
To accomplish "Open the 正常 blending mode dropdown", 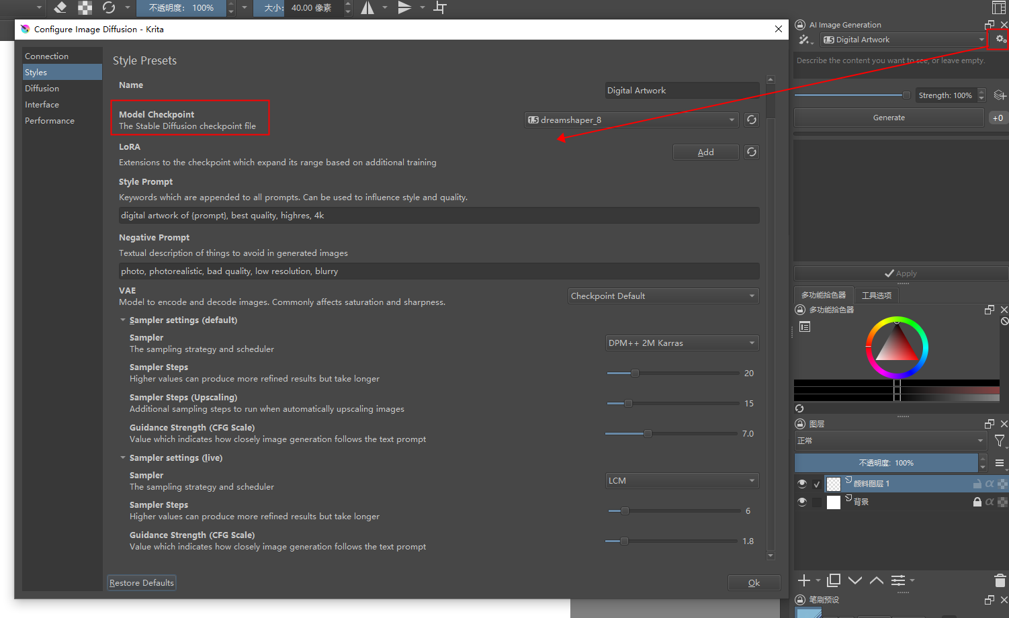I will click(x=890, y=441).
